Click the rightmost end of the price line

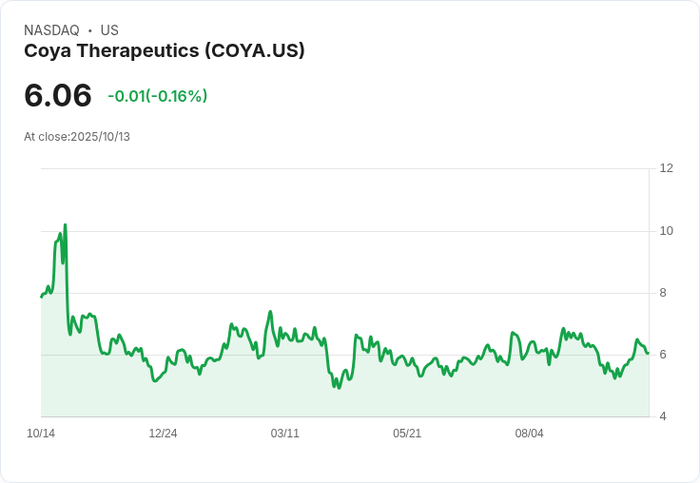click(648, 353)
